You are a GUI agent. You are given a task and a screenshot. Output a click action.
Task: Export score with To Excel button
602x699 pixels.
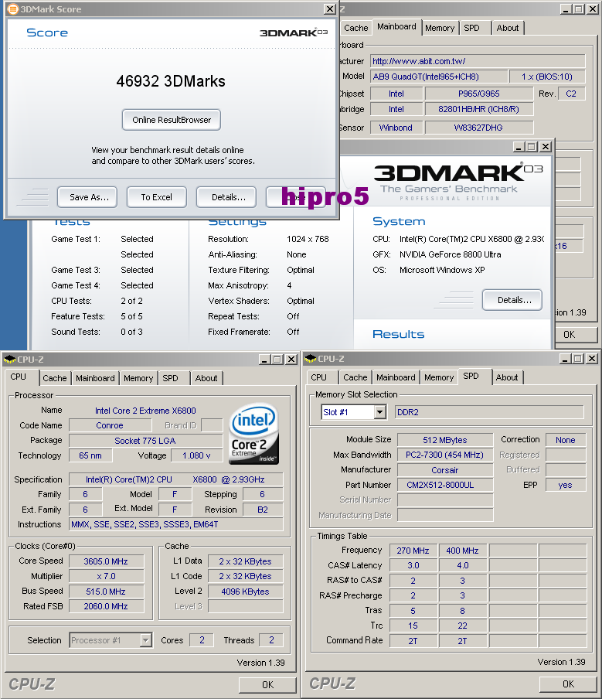click(156, 197)
